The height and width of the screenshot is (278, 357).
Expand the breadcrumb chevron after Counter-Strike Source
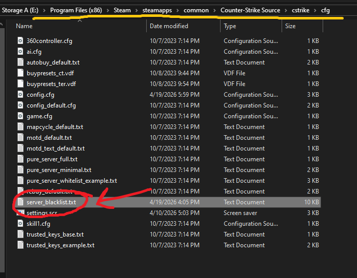(286, 10)
